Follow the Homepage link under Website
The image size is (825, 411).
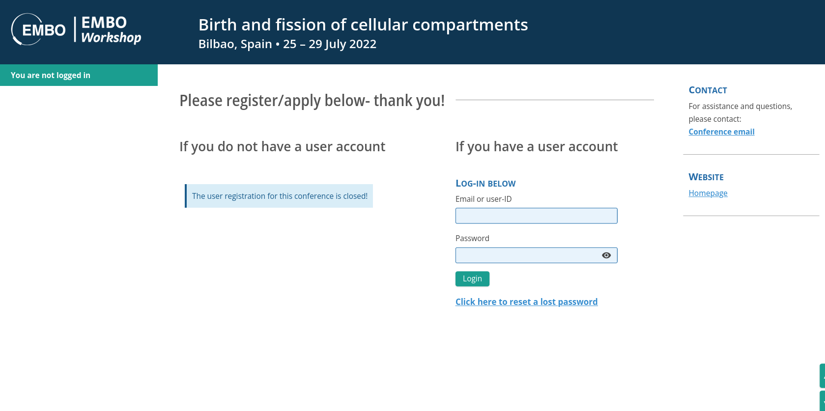point(708,193)
